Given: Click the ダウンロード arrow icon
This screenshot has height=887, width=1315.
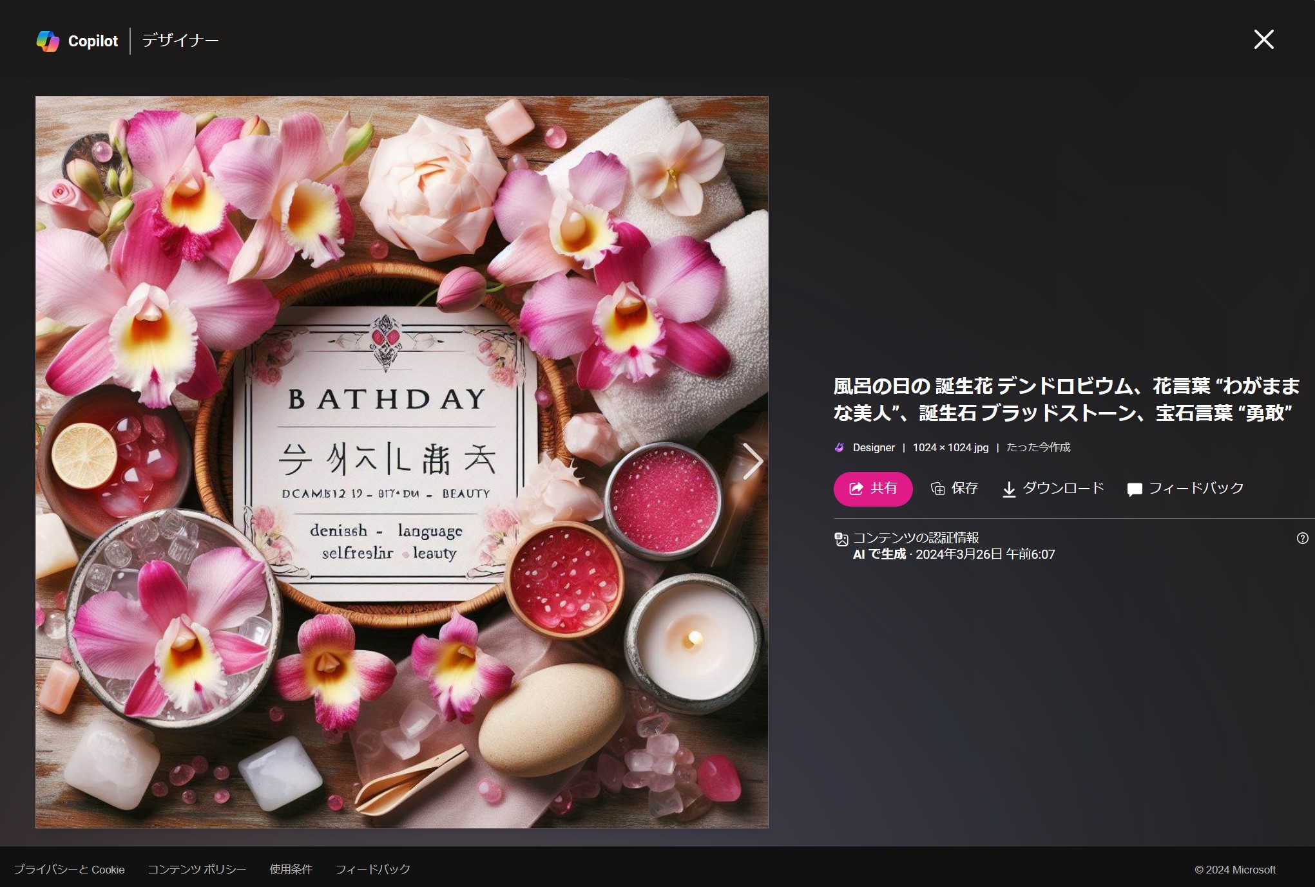Looking at the screenshot, I should (1009, 490).
